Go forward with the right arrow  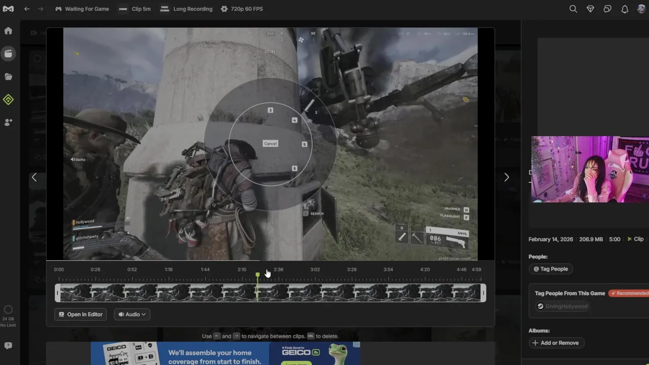pyautogui.click(x=41, y=9)
